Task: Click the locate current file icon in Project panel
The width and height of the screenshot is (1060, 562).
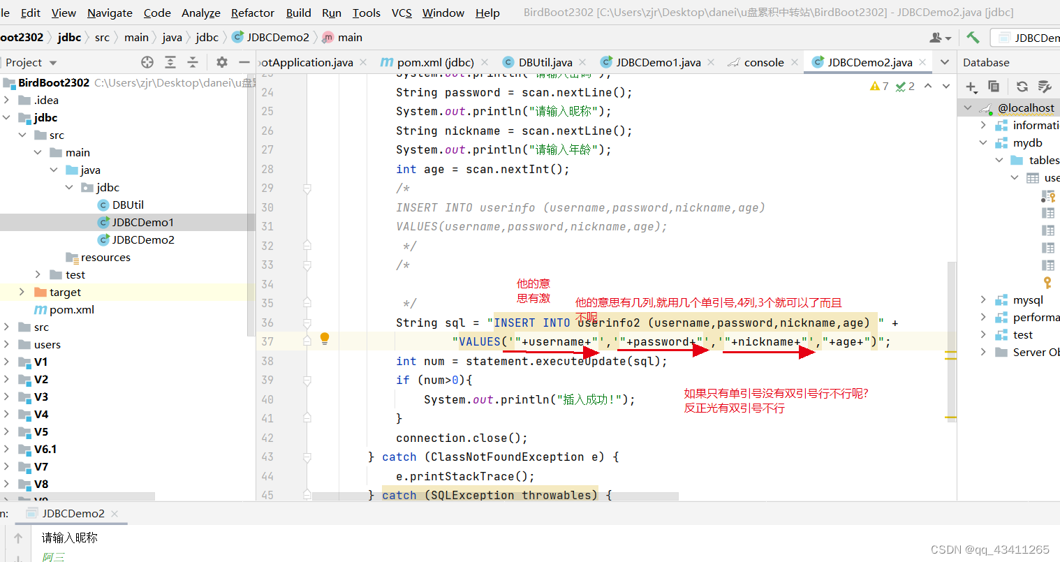Action: [x=147, y=62]
